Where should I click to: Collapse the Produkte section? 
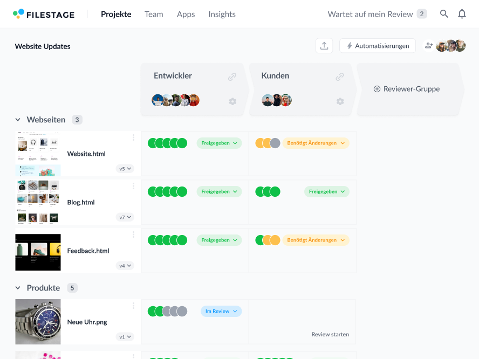(x=18, y=288)
